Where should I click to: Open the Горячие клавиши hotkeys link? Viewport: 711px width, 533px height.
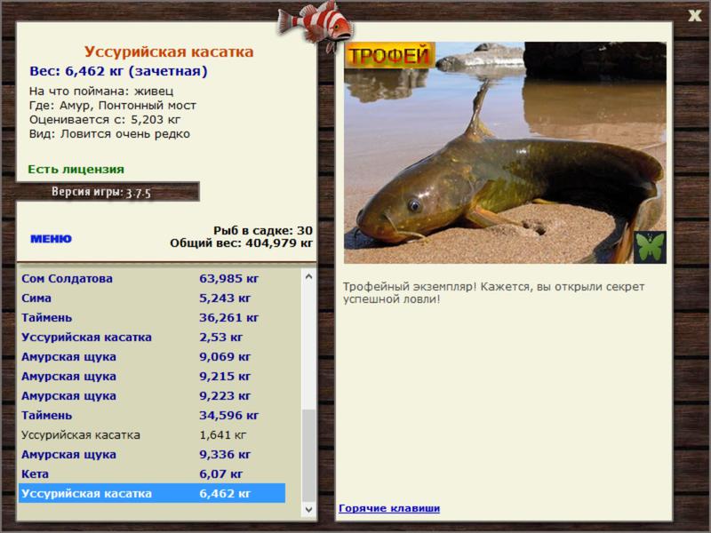point(389,508)
